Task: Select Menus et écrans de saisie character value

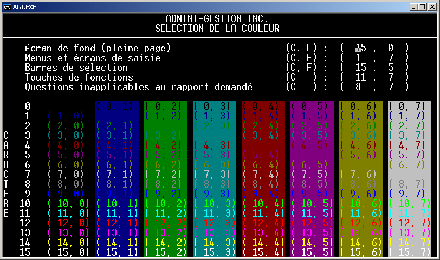Action: [358, 58]
